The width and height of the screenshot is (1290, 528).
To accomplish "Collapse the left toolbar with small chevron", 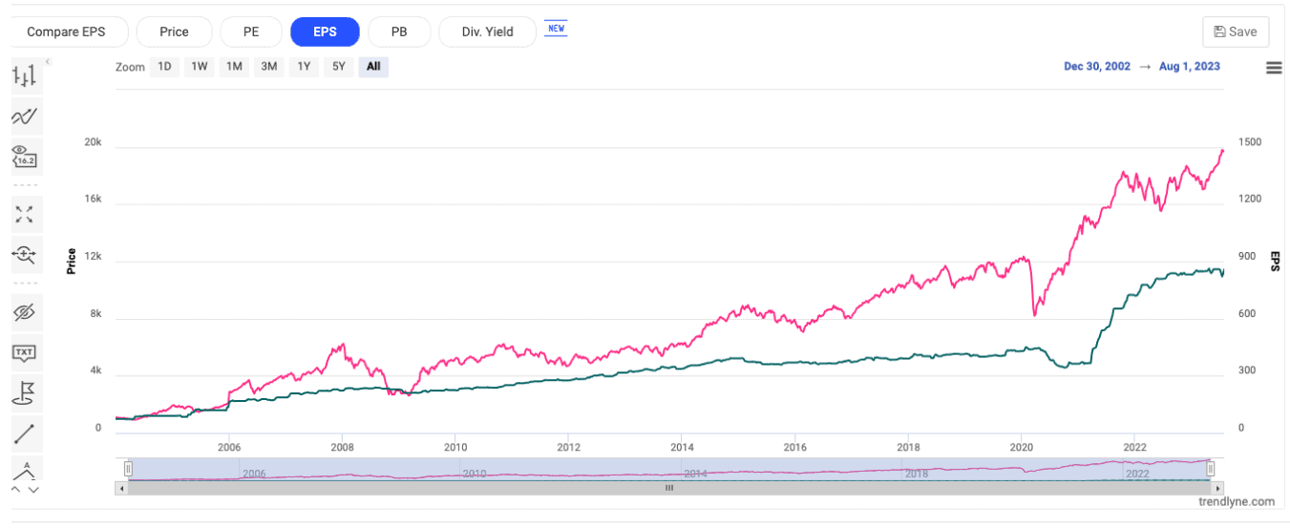I will pos(48,62).
